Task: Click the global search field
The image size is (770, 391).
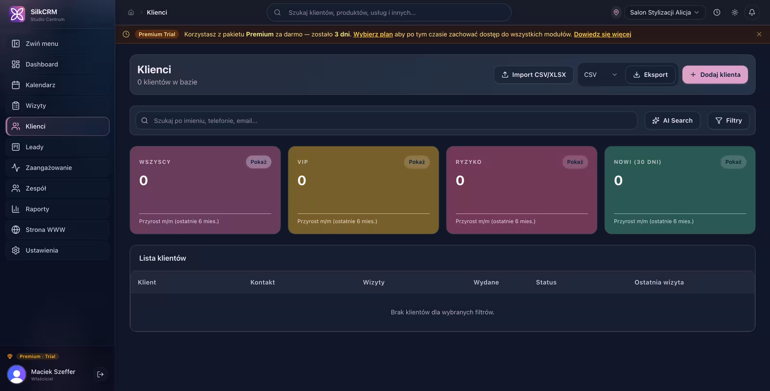Action: pos(389,12)
